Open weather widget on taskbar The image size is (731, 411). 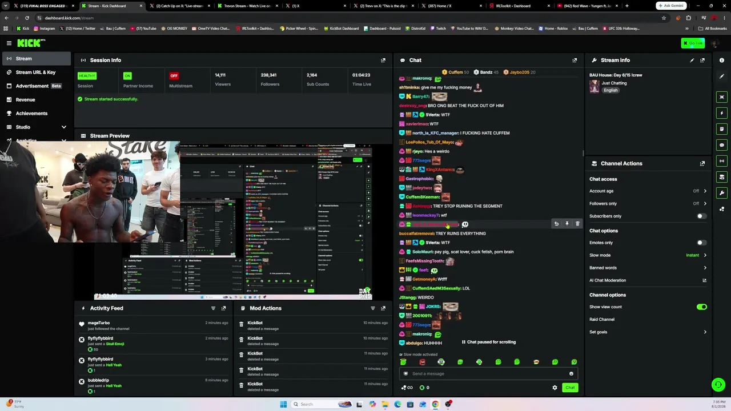click(14, 404)
